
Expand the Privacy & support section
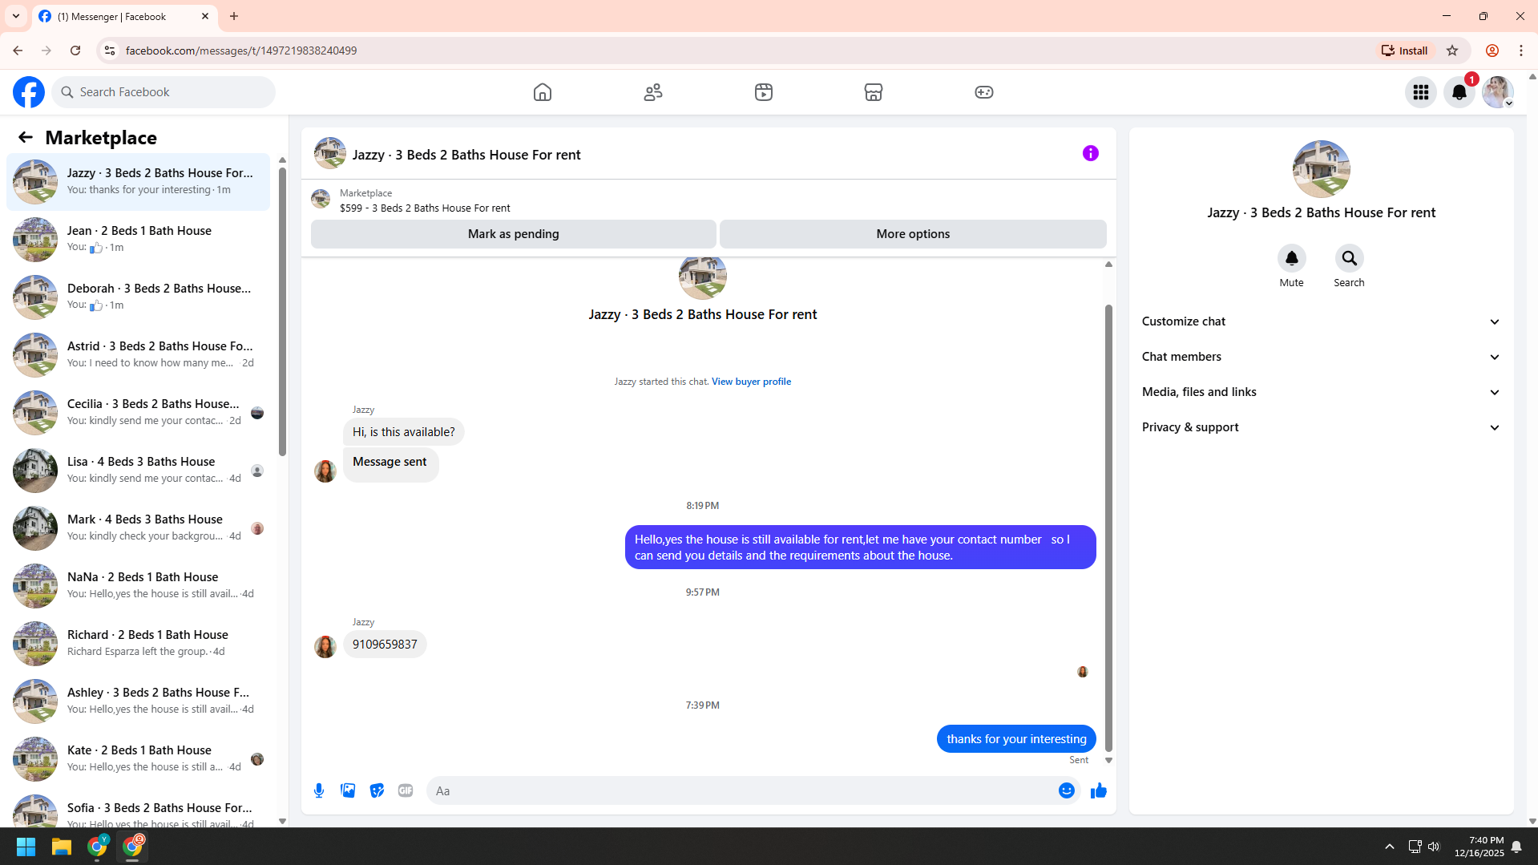click(x=1321, y=427)
